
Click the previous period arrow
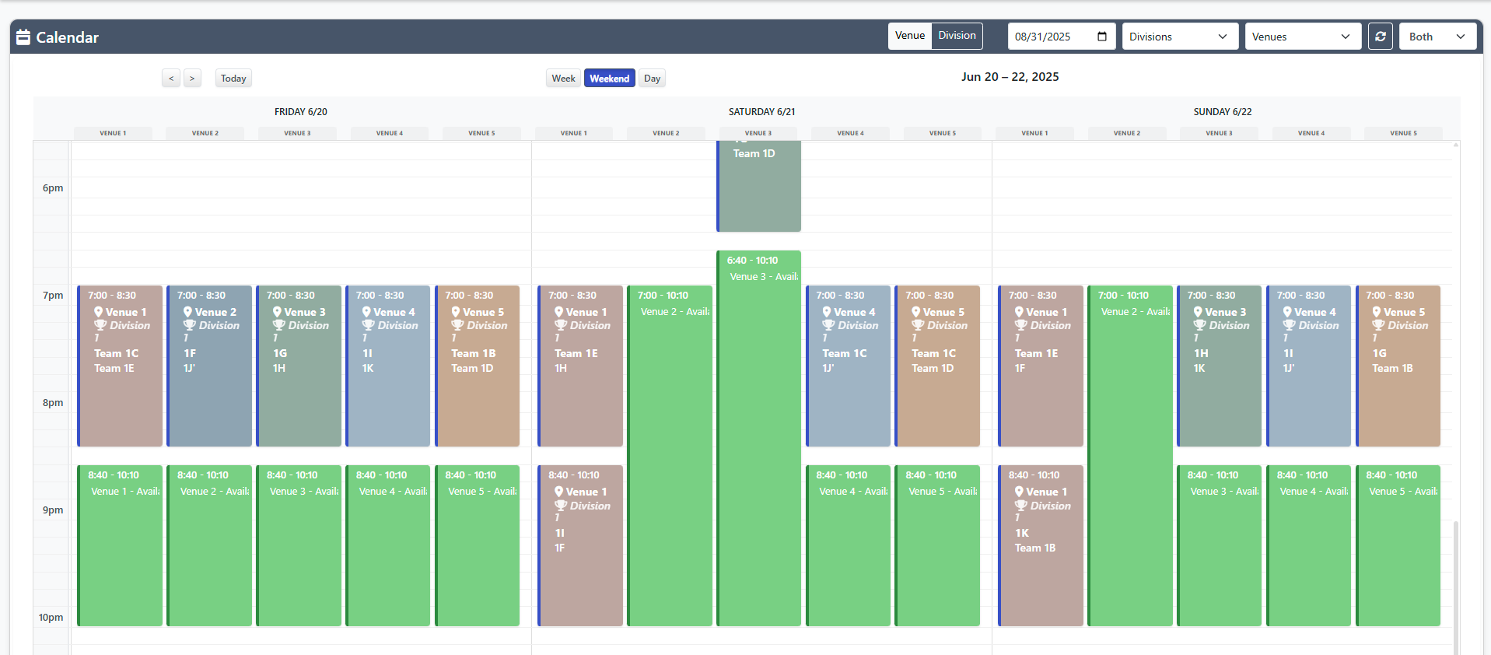coord(171,78)
